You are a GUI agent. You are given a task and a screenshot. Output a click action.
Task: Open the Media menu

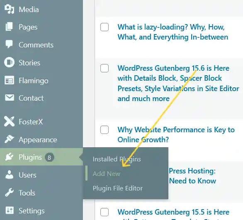click(29, 10)
